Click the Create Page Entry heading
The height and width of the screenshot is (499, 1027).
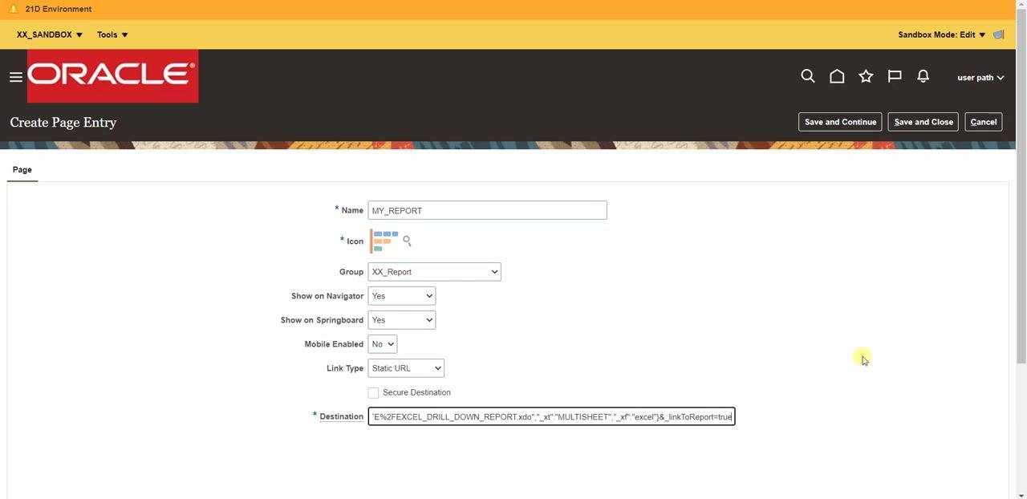(x=63, y=122)
